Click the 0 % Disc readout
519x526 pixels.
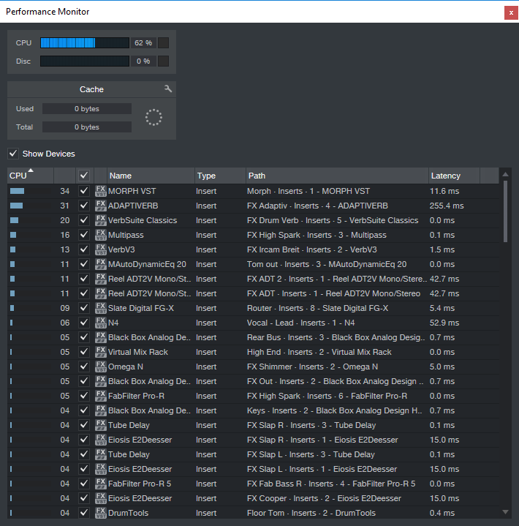pos(143,61)
